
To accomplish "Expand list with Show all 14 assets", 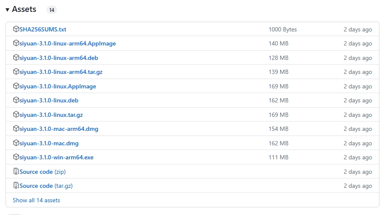I will 36,200.
